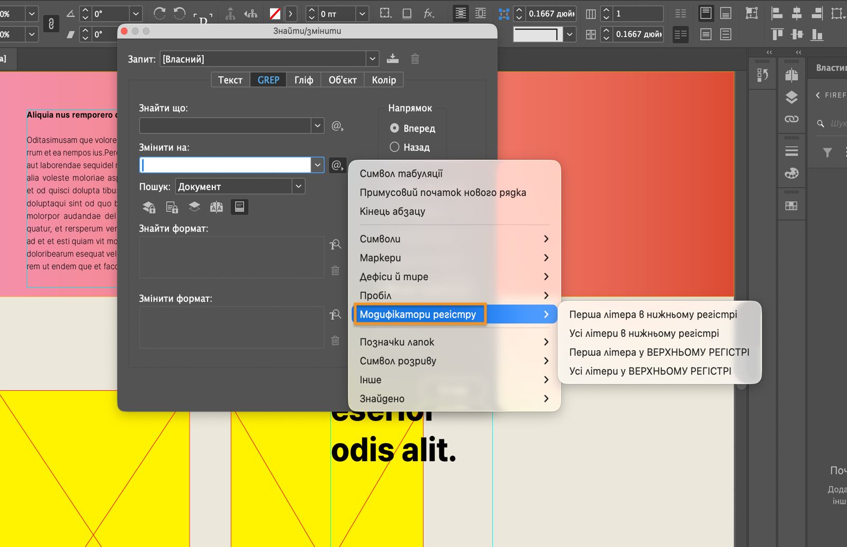Click the delete query trash icon beside Запит

point(415,59)
